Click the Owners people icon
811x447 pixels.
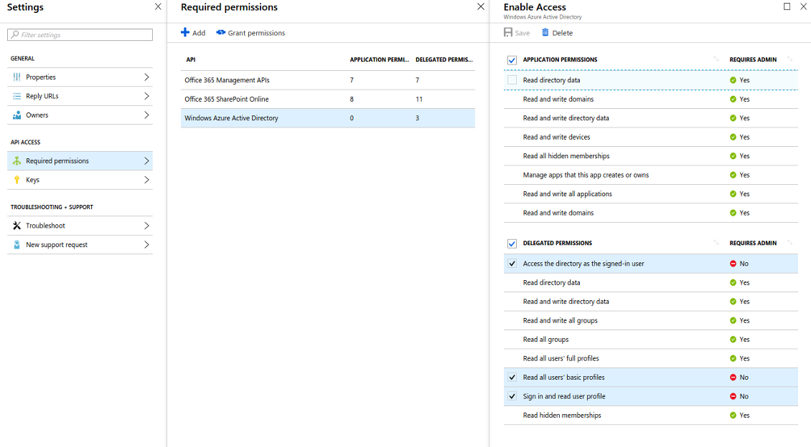(17, 115)
